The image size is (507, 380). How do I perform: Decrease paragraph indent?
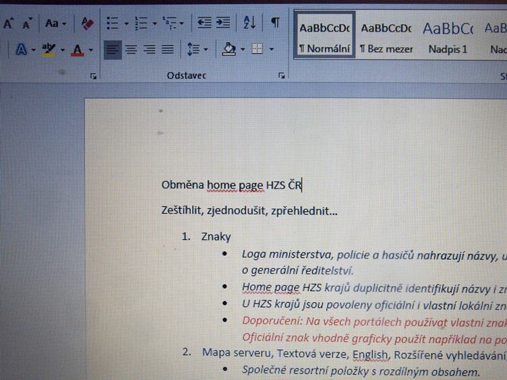click(x=204, y=23)
